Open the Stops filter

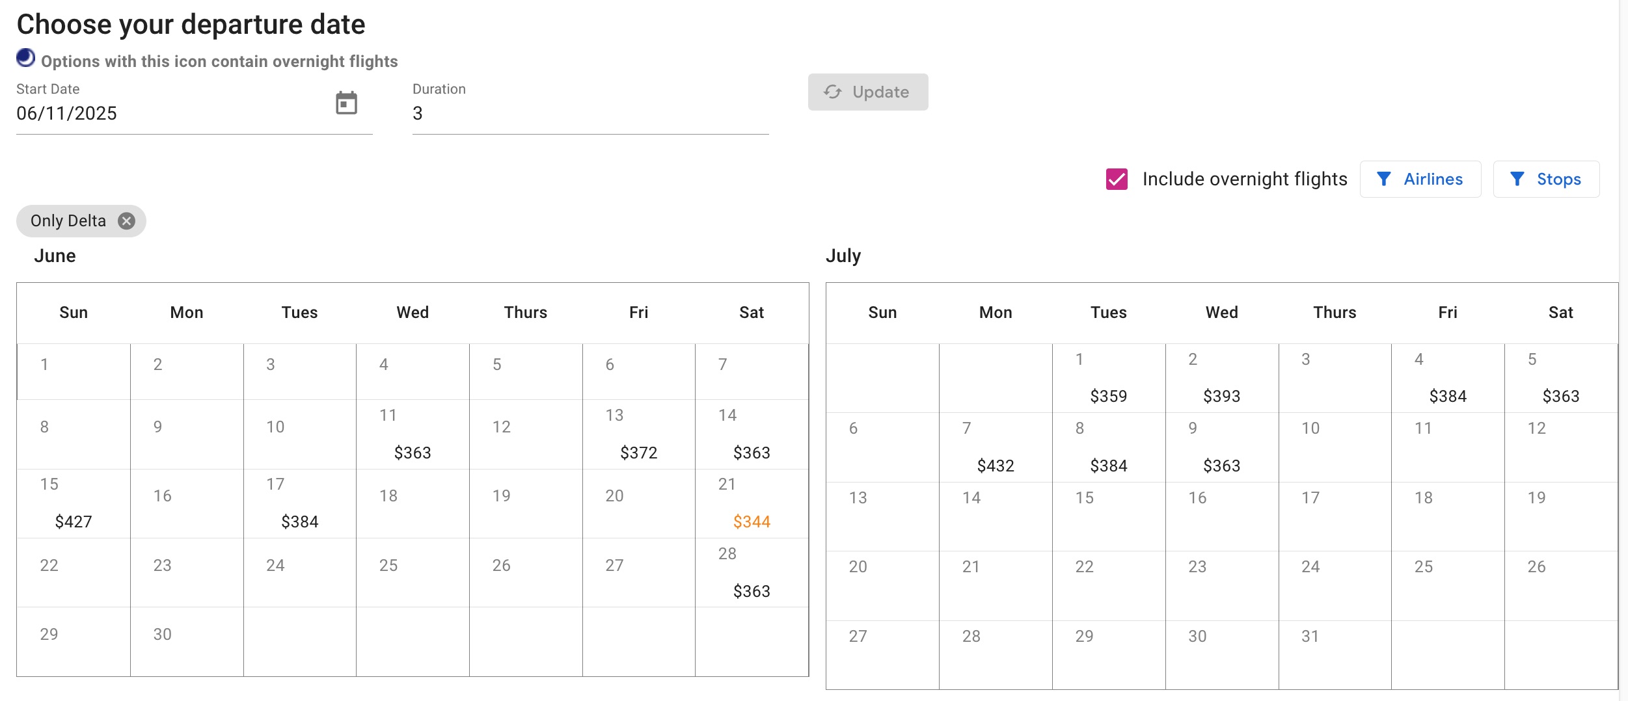(x=1547, y=179)
